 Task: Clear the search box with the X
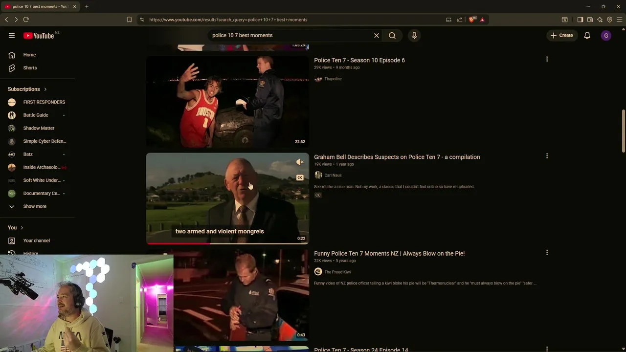[377, 35]
